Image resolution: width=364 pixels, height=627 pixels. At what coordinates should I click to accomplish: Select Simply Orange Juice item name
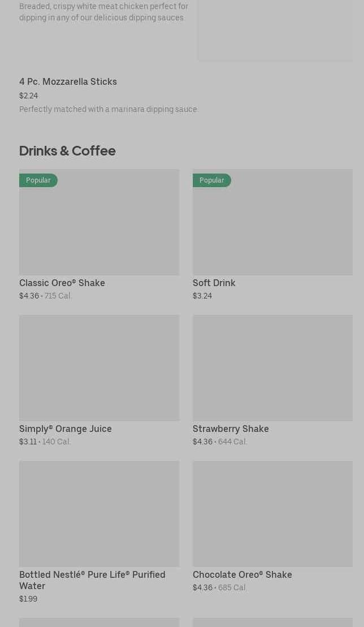click(66, 429)
